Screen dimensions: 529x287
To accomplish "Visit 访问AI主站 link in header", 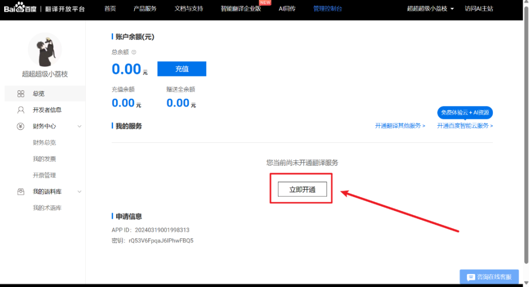I will click(479, 9).
